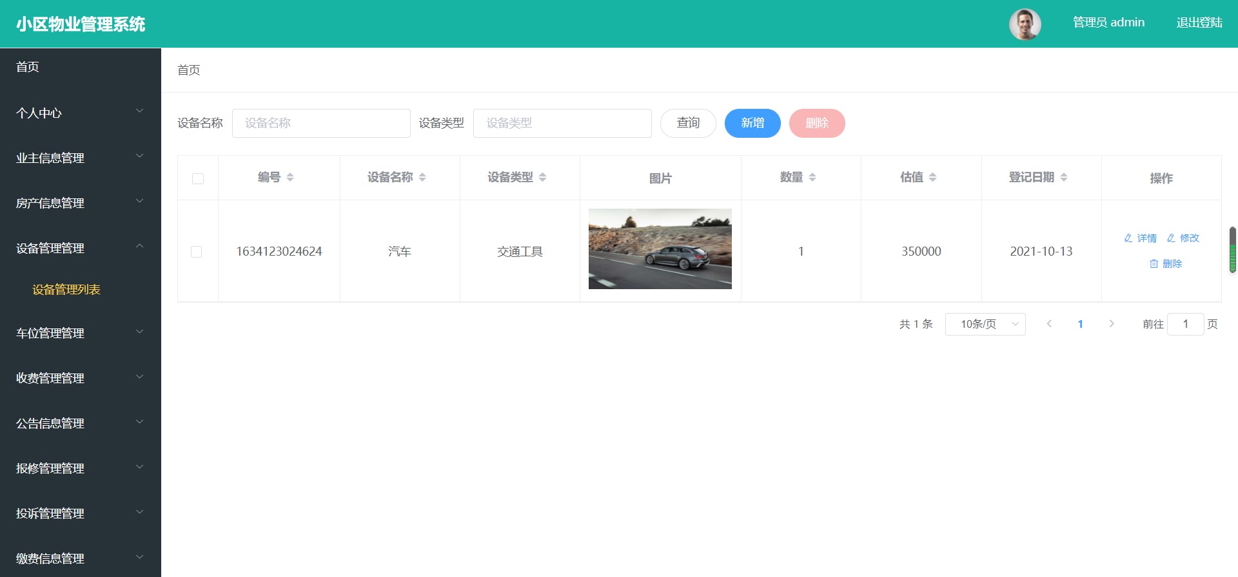Click 修改 for the 汽车 row
The width and height of the screenshot is (1238, 577).
coord(1183,238)
